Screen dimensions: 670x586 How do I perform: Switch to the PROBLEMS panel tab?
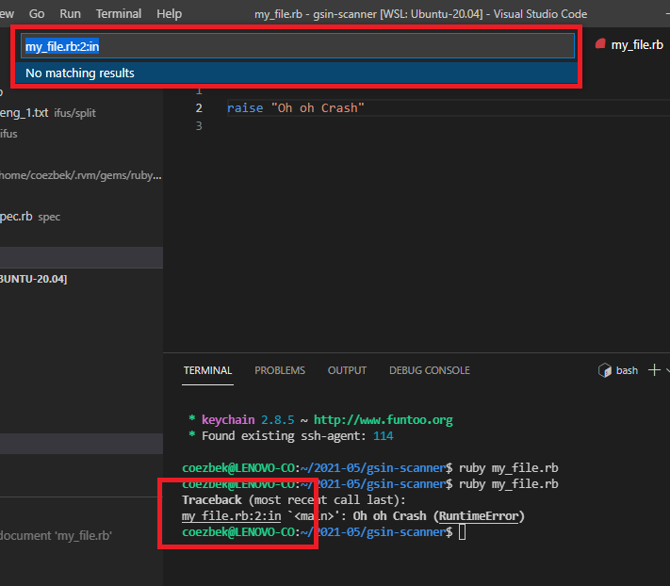click(280, 370)
